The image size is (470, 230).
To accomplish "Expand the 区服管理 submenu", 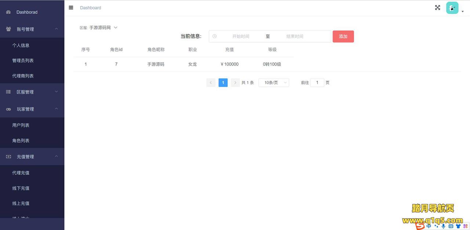I will point(57,92).
